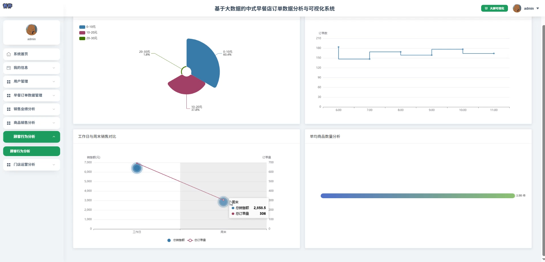Viewport: 545px width, 262px height.
Task: Open 销售业绩分析 menu item
Action: coord(32,109)
